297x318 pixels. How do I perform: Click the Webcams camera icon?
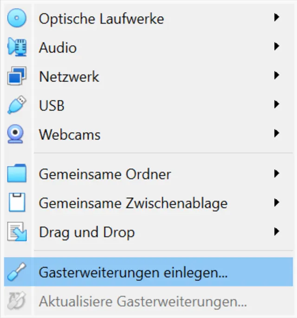pos(17,134)
